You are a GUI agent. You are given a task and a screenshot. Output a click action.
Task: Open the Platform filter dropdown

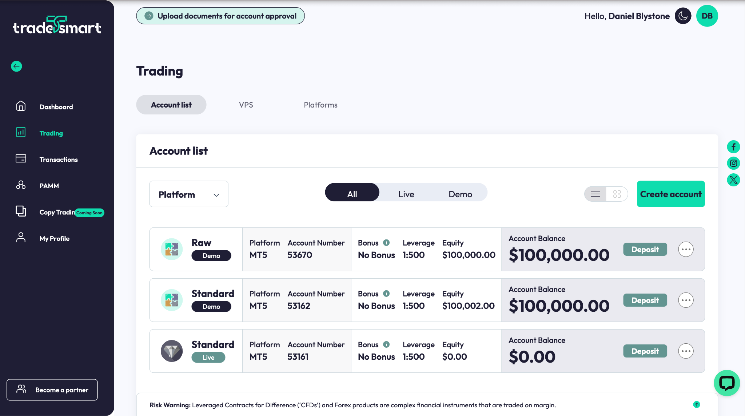(189, 194)
